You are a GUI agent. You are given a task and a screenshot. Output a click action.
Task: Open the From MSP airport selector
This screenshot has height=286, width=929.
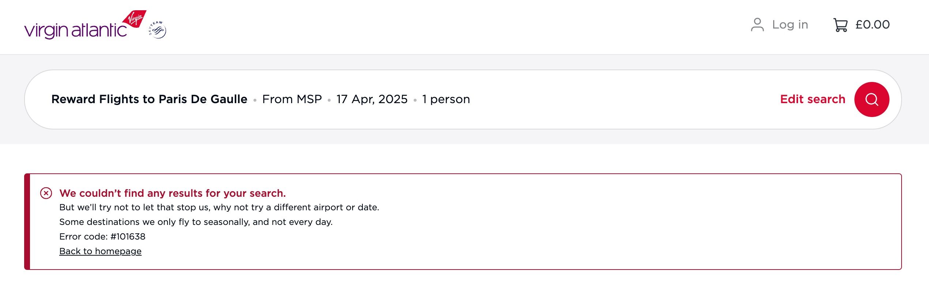[292, 99]
